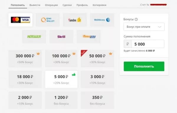The width and height of the screenshot is (177, 113).
Task: Select the 300 000 ₽ amount with 50% bonus
Action: [x=25, y=59]
